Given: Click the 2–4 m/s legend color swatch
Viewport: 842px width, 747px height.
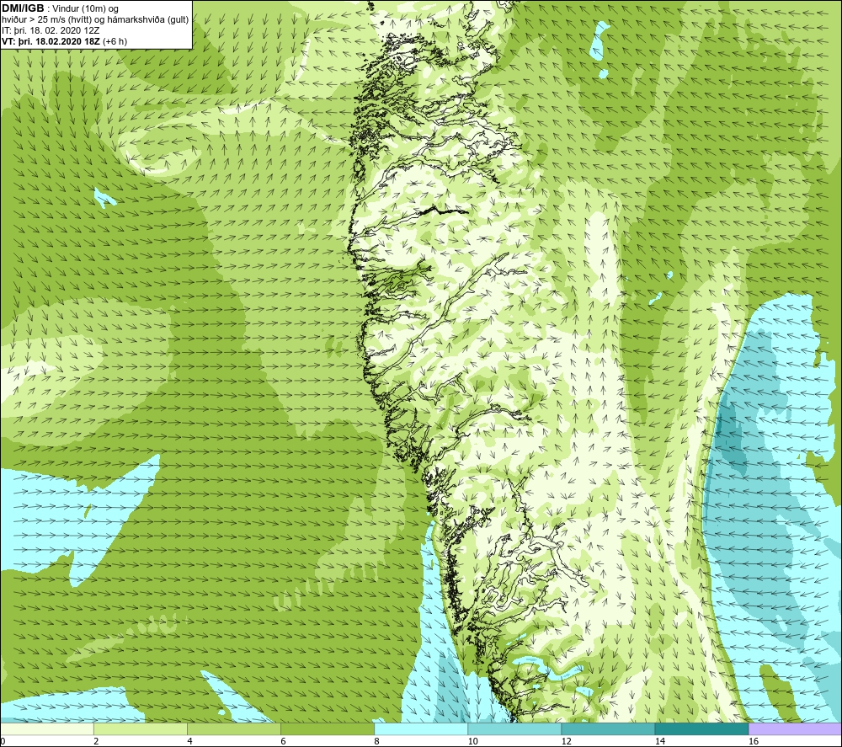Looking at the screenshot, I should pos(141,729).
